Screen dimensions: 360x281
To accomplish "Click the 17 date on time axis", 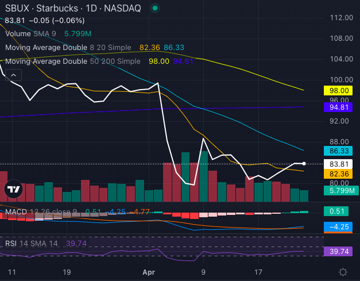I will (258, 272).
